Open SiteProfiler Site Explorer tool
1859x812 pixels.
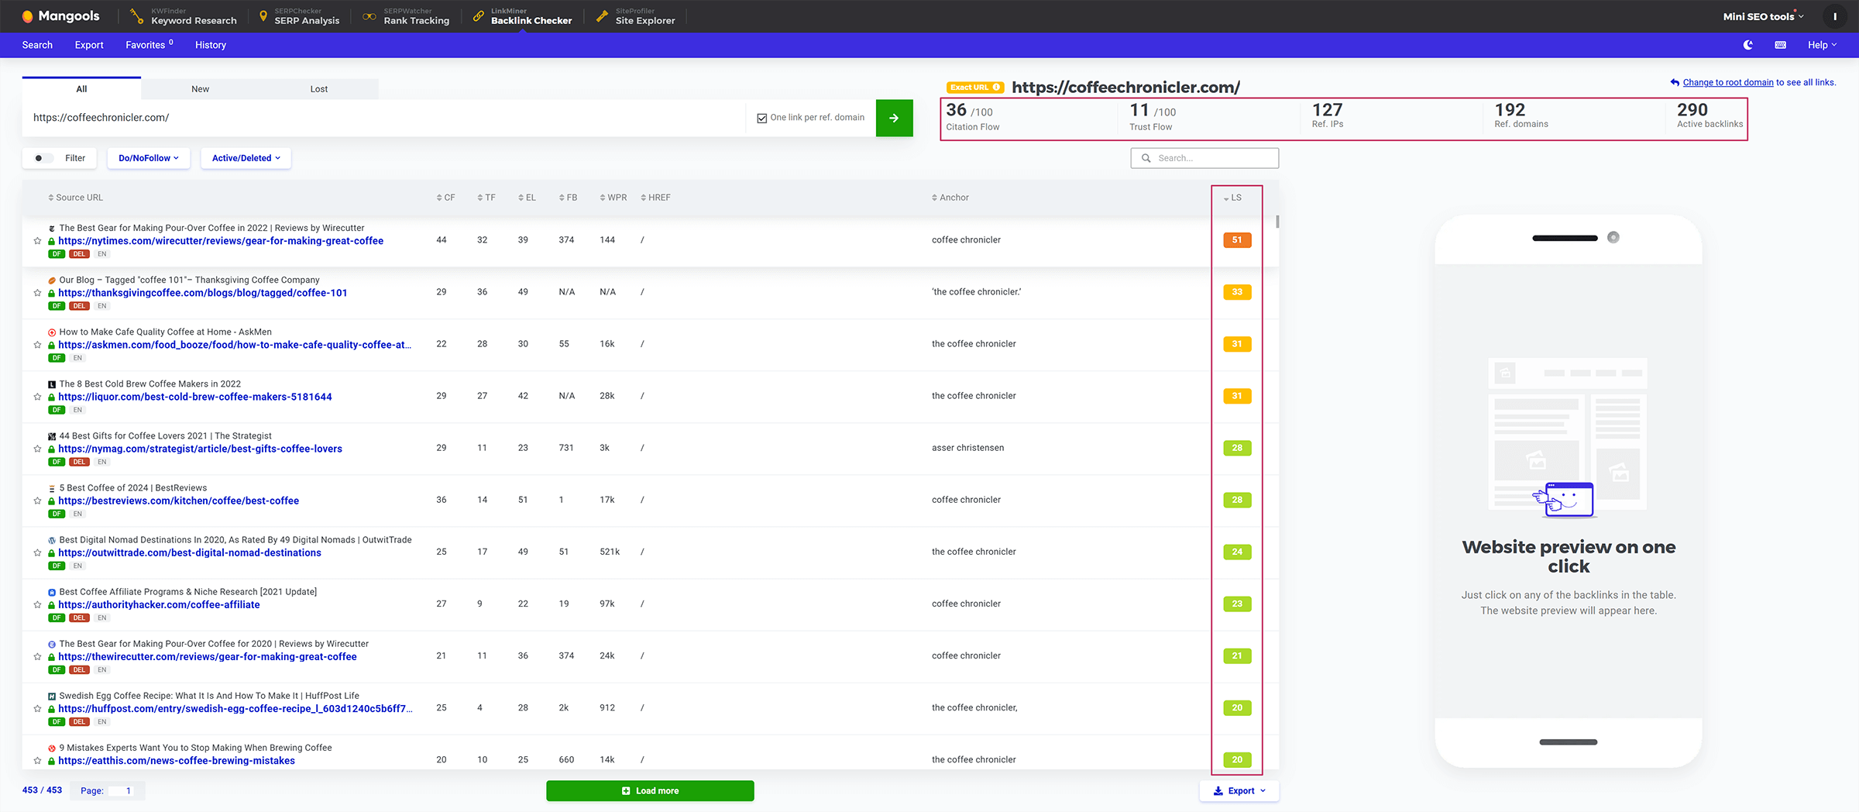tap(635, 16)
